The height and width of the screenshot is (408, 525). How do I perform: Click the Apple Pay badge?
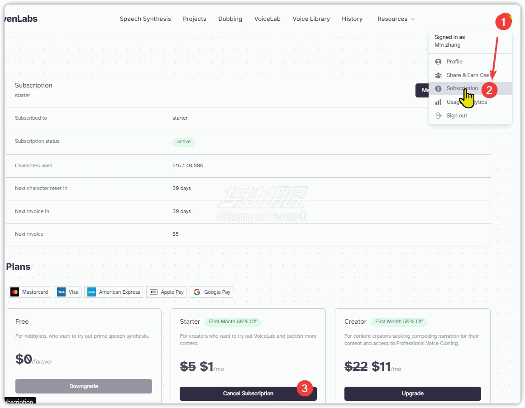167,292
